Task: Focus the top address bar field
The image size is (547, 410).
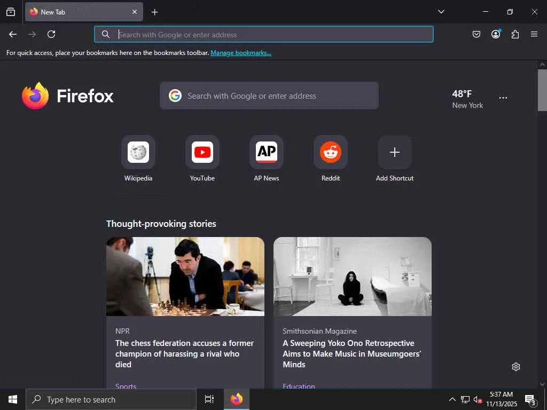Action: coord(264,34)
